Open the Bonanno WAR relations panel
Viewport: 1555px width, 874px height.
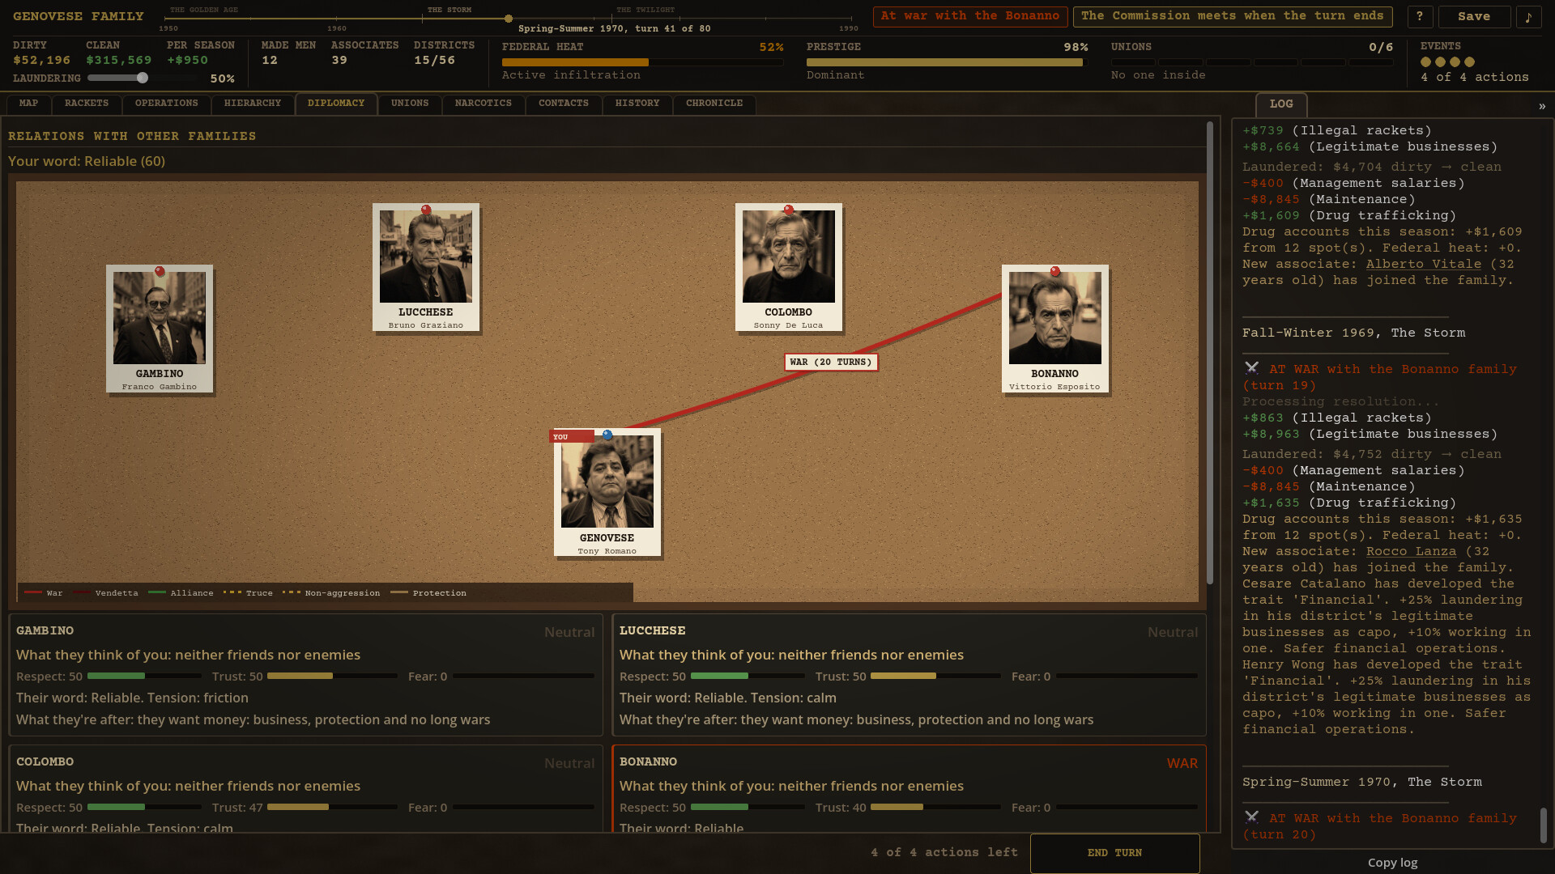909,789
